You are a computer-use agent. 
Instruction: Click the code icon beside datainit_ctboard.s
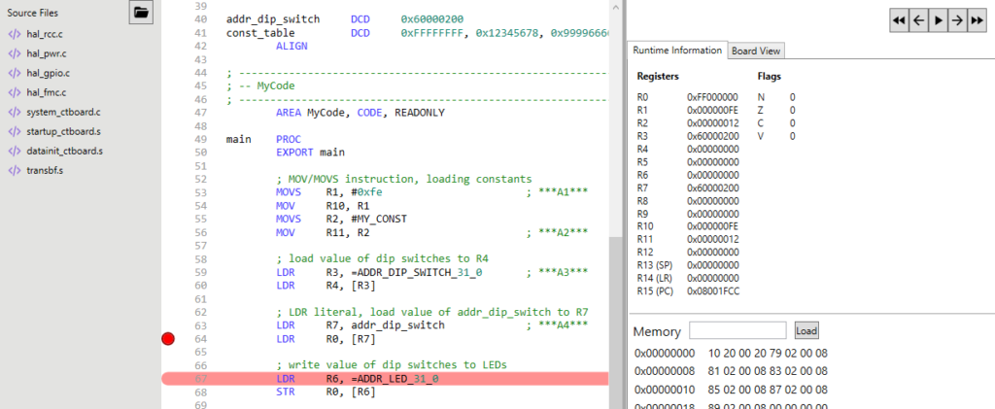click(x=14, y=151)
